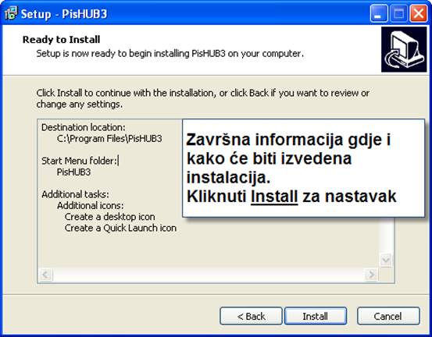Click the down arrow of vertical scrollbar
The width and height of the screenshot is (432, 337).
click(386, 260)
